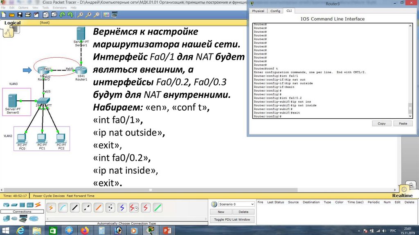
Task: Open the File menu
Action: point(3,7)
